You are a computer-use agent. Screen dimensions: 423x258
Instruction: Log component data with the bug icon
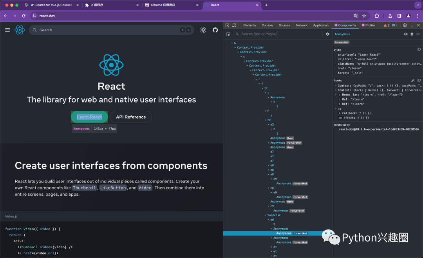(x=412, y=34)
